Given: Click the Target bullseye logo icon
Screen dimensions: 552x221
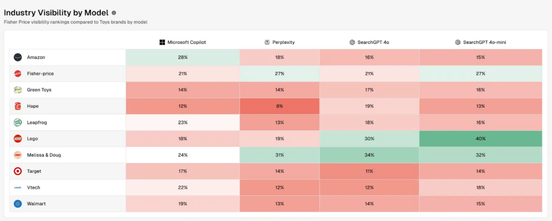Looking at the screenshot, I should tap(18, 171).
